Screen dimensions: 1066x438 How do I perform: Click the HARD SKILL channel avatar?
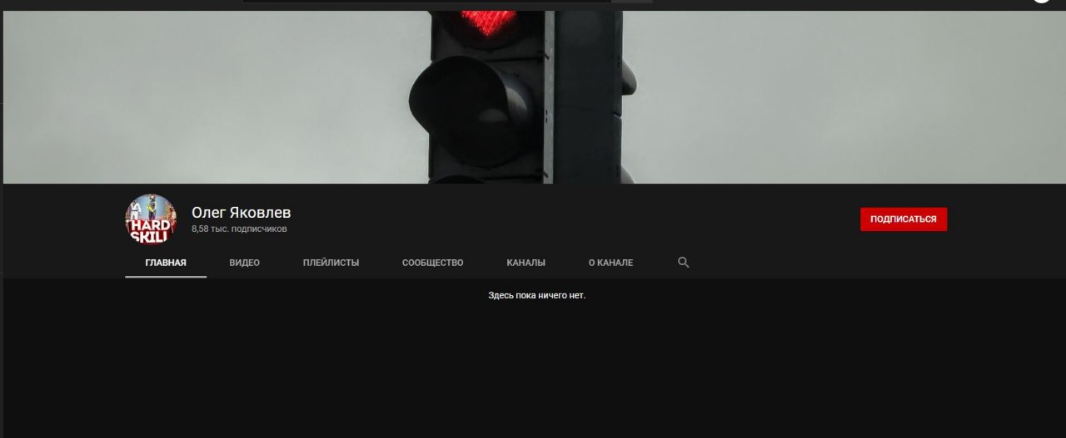pos(151,219)
